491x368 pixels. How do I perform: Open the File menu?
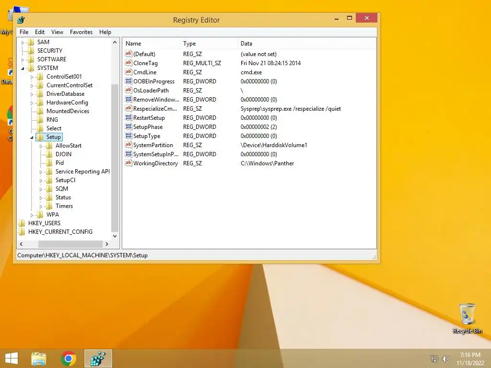pyautogui.click(x=24, y=32)
